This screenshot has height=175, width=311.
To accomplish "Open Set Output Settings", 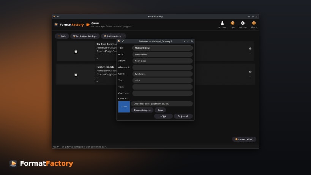I will (85, 36).
